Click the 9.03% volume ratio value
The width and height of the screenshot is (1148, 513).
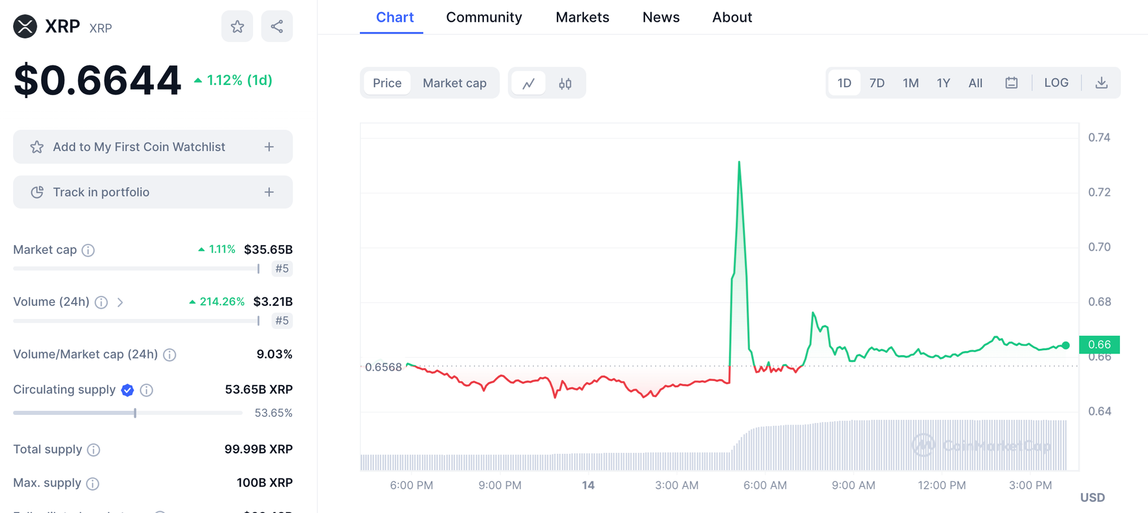[274, 354]
